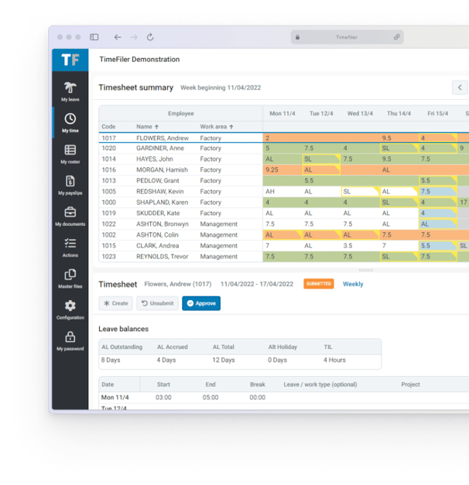
Task: Click the Mon 11/4 break 00:00
Action: [258, 398]
